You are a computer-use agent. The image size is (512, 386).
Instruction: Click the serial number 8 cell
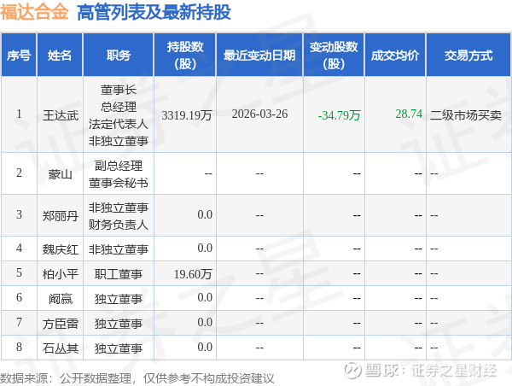(x=19, y=347)
